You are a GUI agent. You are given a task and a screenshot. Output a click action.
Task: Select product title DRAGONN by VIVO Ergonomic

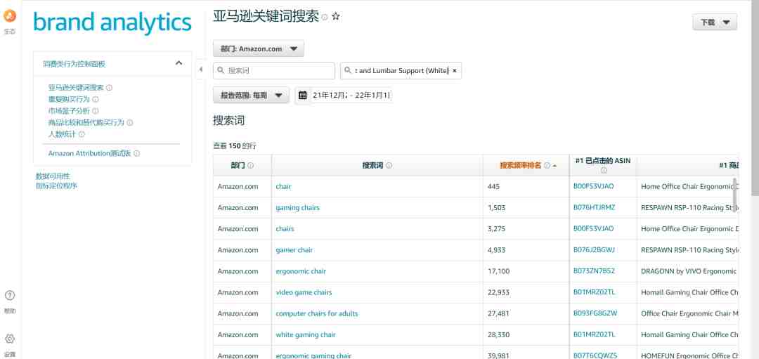tap(689, 271)
